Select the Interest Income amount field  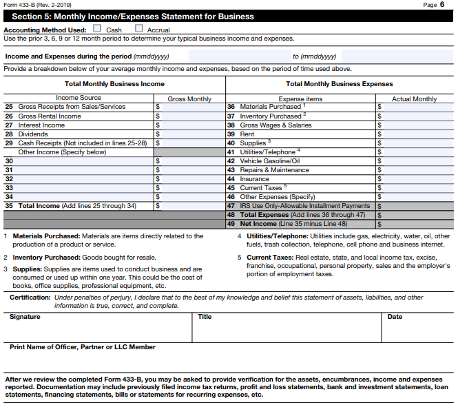192,125
